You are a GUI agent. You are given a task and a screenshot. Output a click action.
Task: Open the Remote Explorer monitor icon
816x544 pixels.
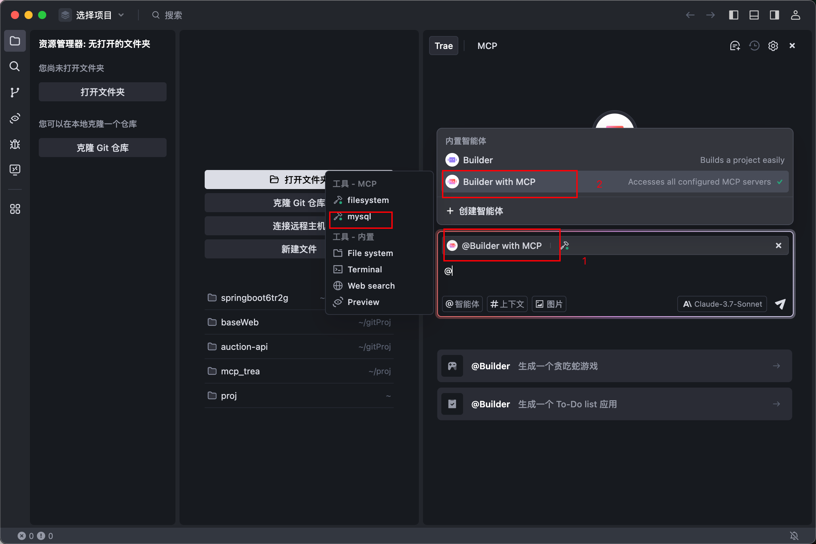pos(15,170)
